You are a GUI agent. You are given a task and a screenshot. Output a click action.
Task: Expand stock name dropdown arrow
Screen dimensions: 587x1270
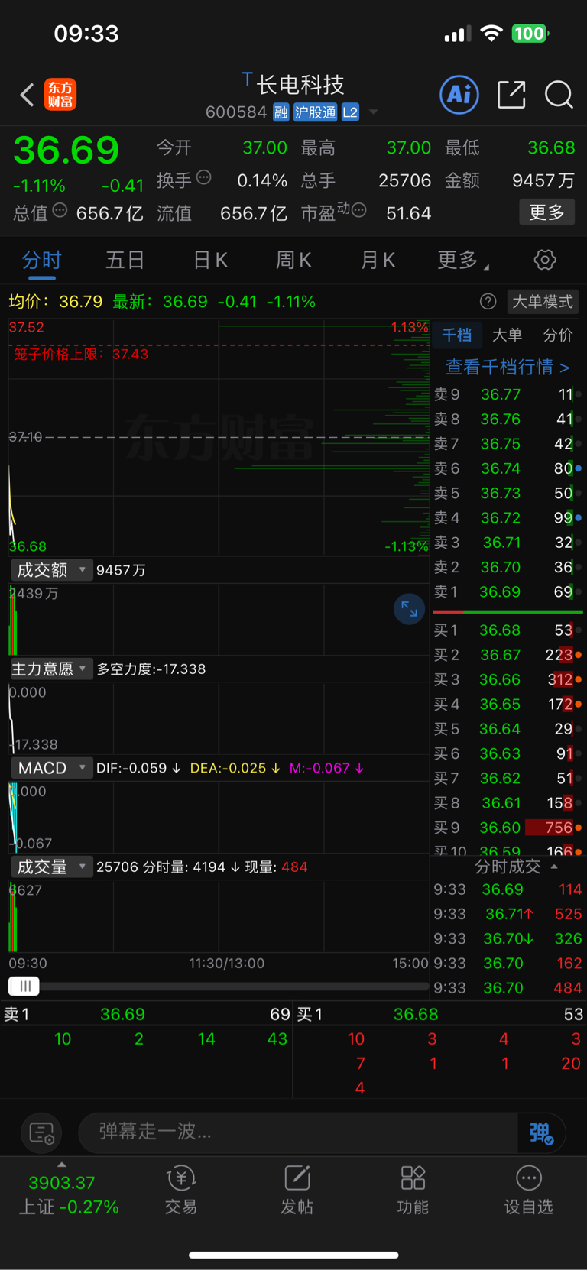(374, 112)
